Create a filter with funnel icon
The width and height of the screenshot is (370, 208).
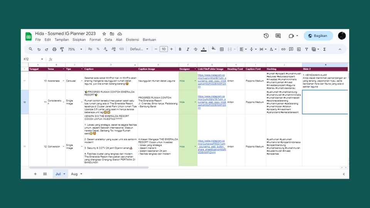point(306,49)
